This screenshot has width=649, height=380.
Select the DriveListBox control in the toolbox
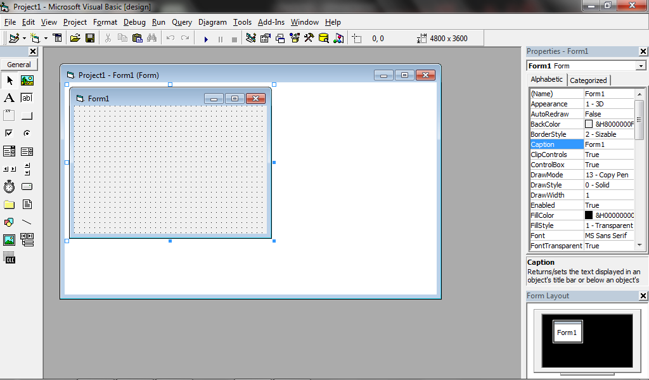click(x=27, y=187)
